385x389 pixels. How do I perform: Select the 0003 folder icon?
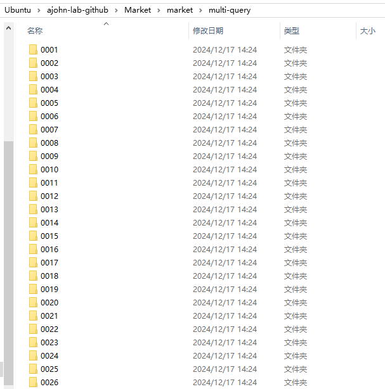coord(33,76)
